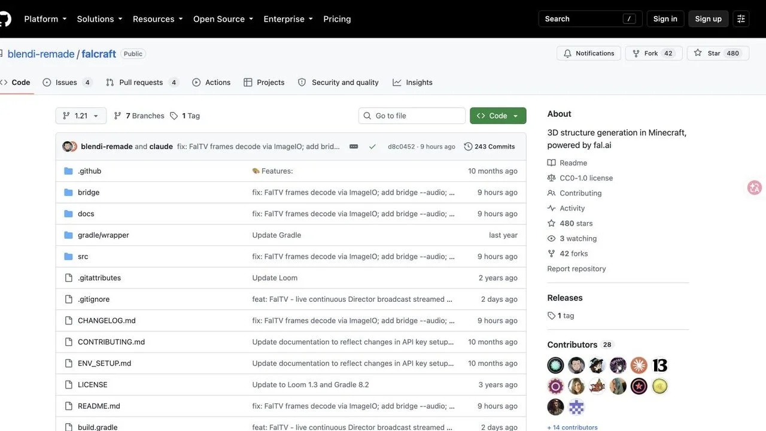Open the Solutions dropdown menu
This screenshot has width=766, height=431.
coord(99,19)
